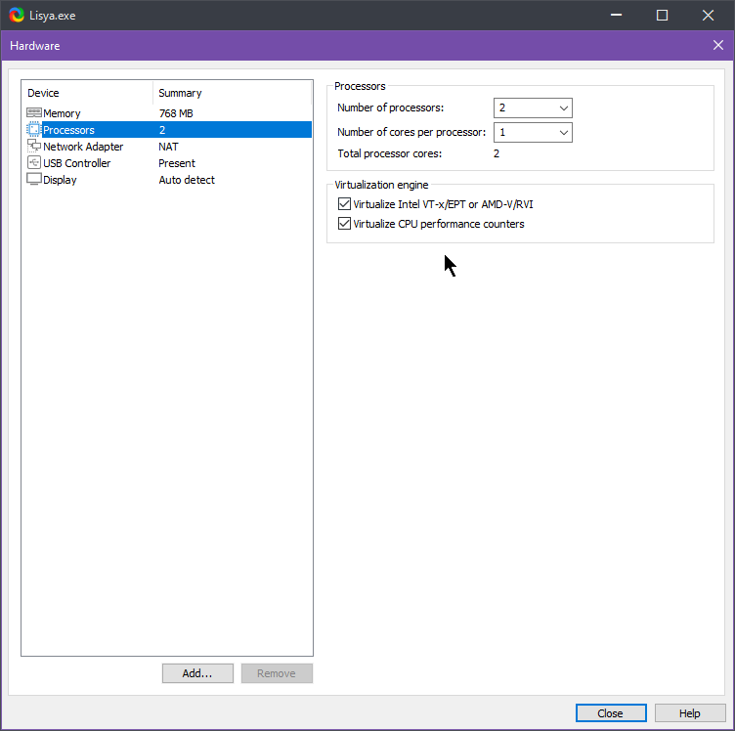Close the Lisya.exe window
Screen dimensions: 735x731
[x=708, y=15]
